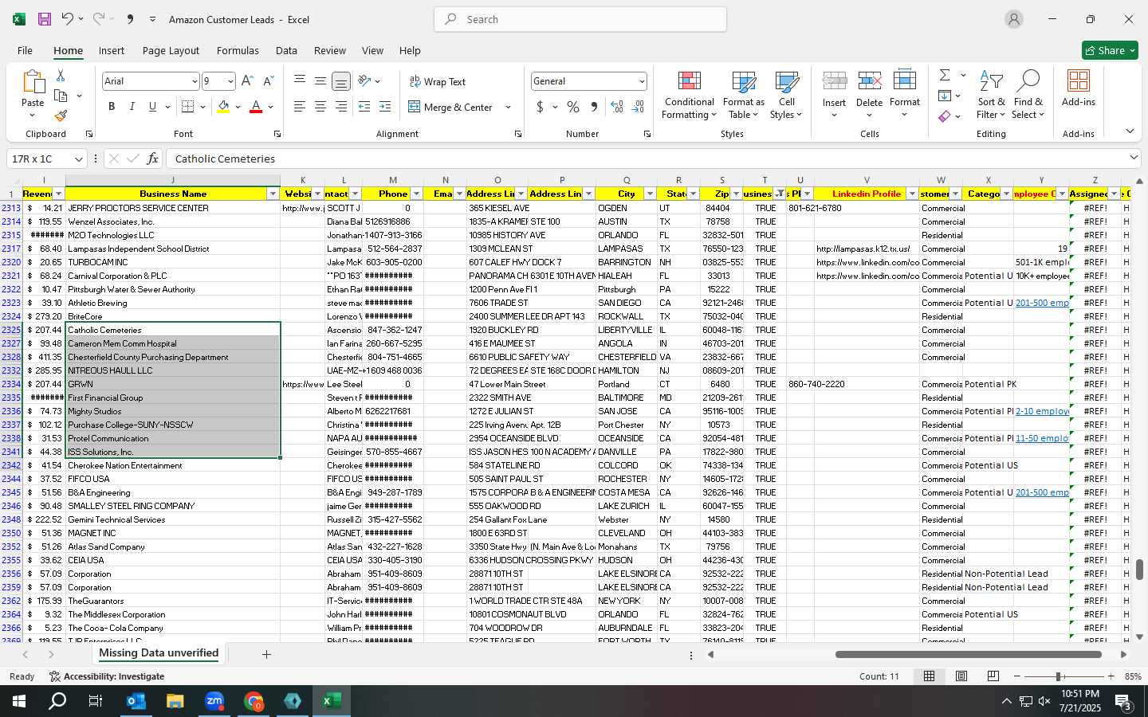This screenshot has width=1148, height=717.
Task: Select the Format Painter brush
Action: coord(61,116)
